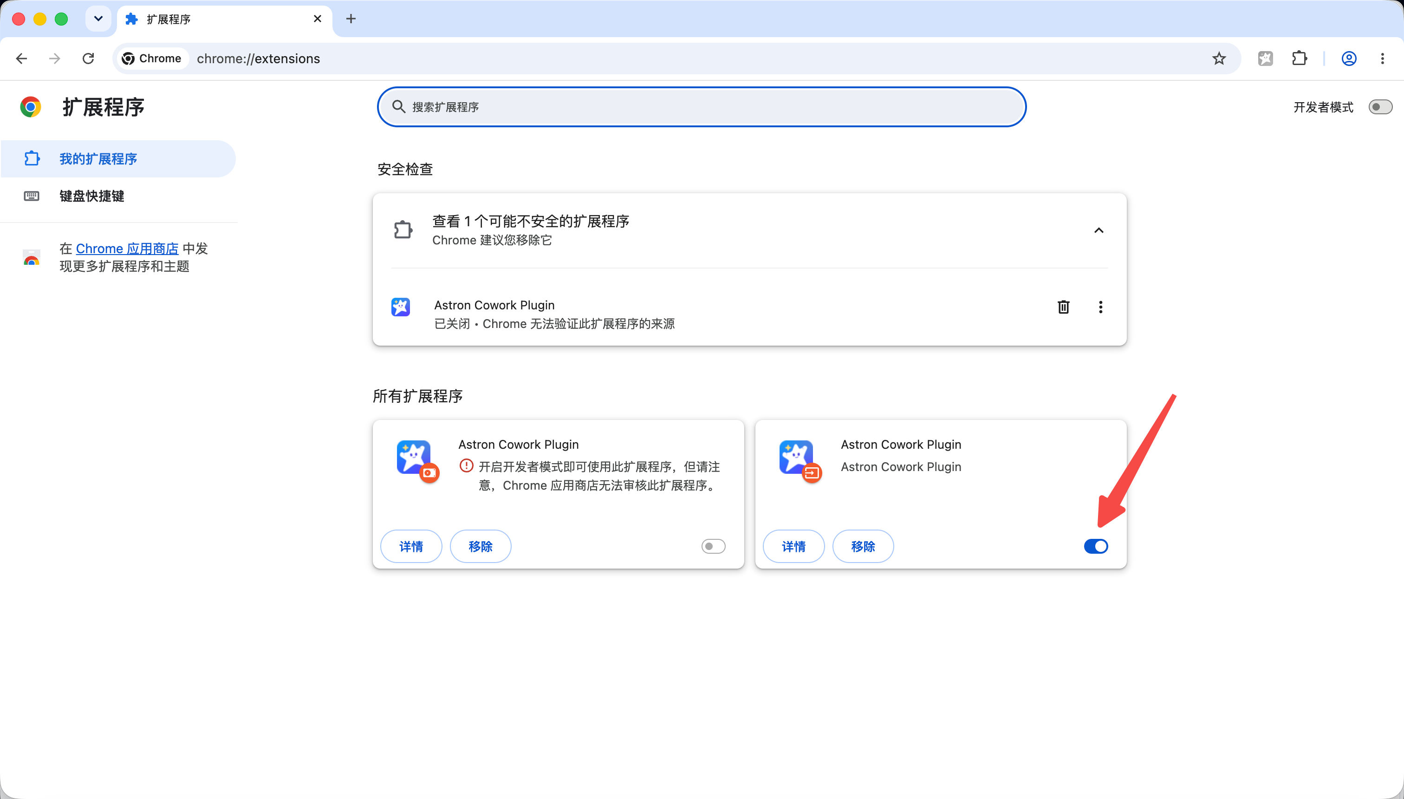Collapse the safety check panel
Image resolution: width=1404 pixels, height=799 pixels.
[x=1098, y=230]
